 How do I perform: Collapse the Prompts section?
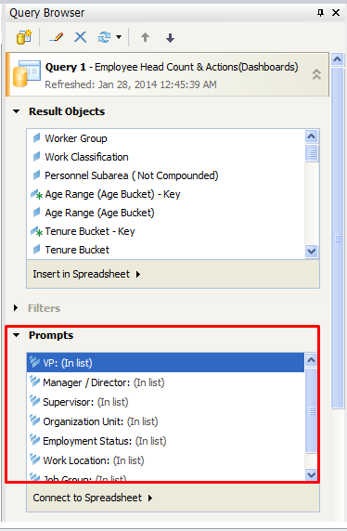point(17,335)
